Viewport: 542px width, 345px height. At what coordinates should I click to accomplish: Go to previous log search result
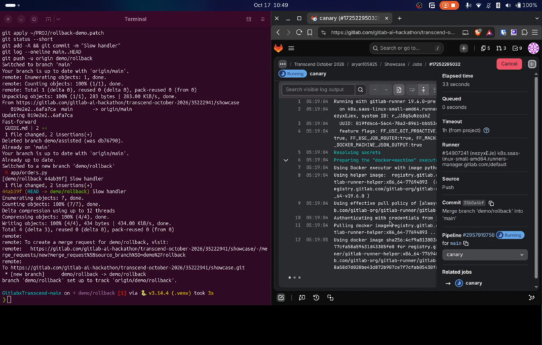point(375,90)
